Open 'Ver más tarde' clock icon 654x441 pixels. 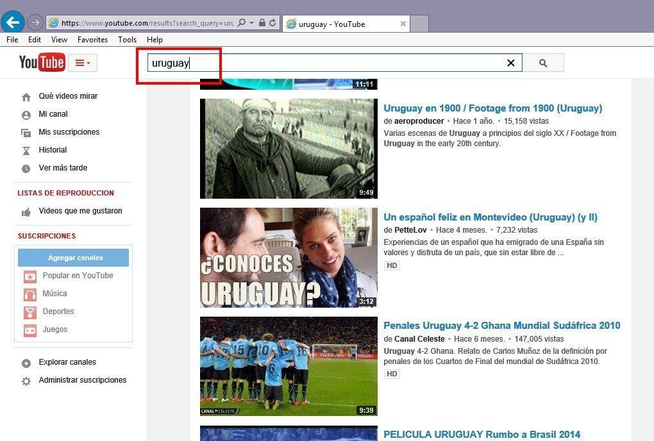(x=26, y=168)
